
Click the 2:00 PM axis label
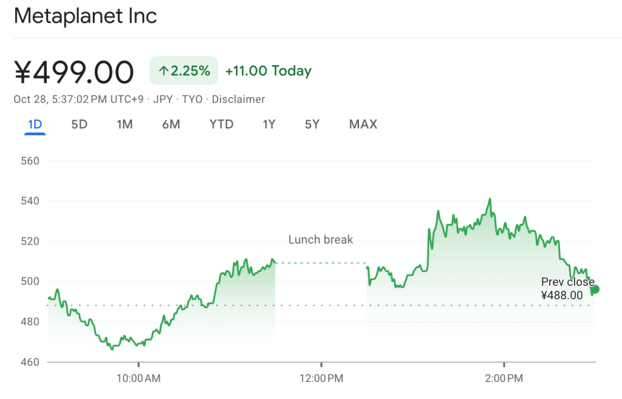504,378
